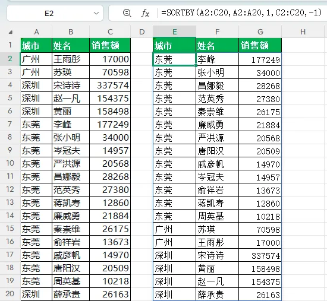Viewport: 327px width, 301px height.
Task: Click header cell 姓名 in column B
Action: coord(71,45)
